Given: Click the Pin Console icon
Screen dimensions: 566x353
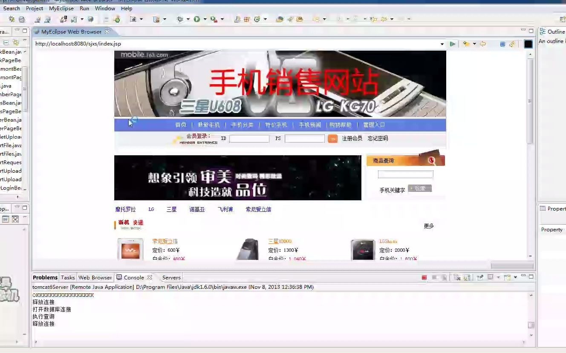Looking at the screenshot, I should pos(480,277).
